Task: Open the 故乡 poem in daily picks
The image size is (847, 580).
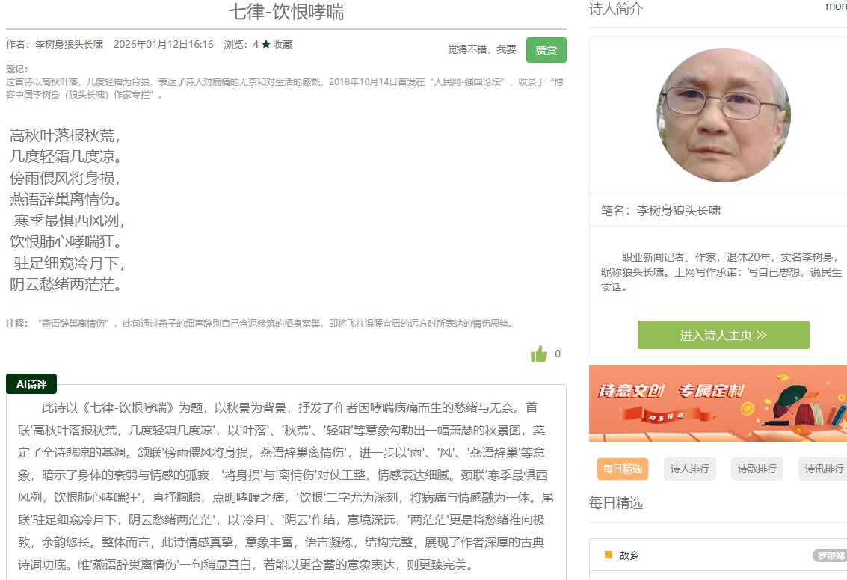Action: [x=629, y=555]
